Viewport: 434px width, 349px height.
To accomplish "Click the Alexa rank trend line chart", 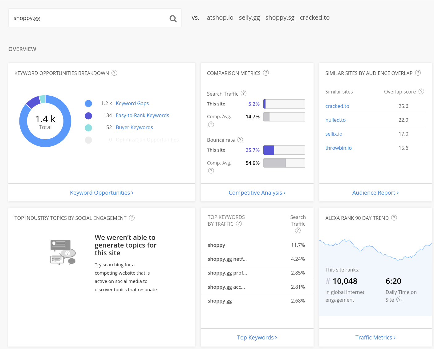I will pos(375,250).
